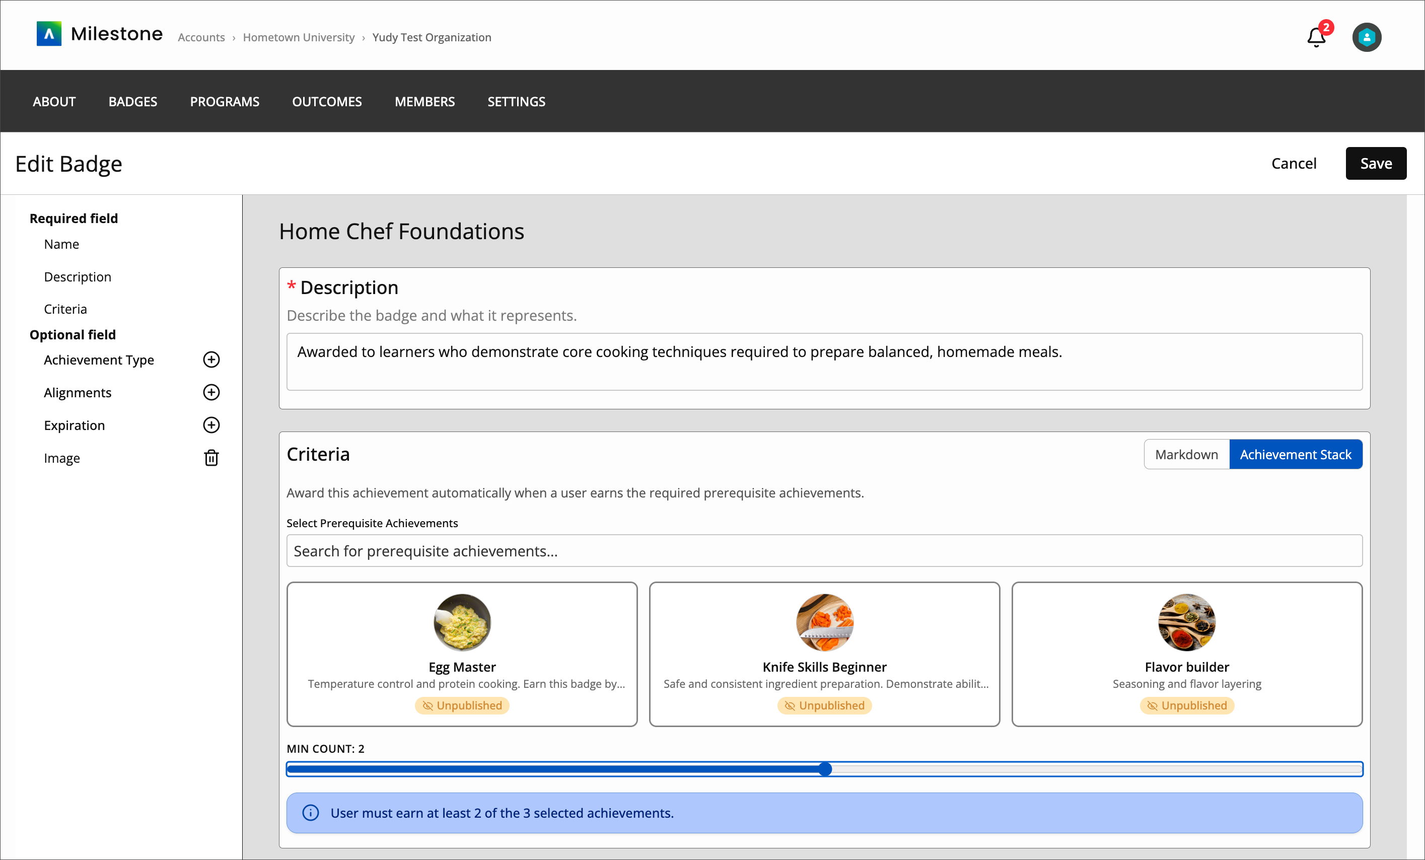Click the Unpublished tag on Knife Skills Beginner
Viewport: 1425px width, 860px height.
coord(824,705)
